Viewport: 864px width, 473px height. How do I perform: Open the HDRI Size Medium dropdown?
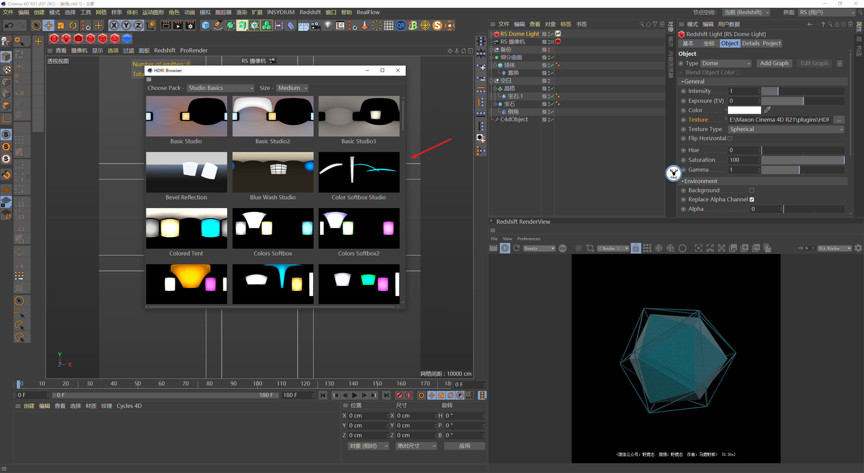pyautogui.click(x=292, y=88)
